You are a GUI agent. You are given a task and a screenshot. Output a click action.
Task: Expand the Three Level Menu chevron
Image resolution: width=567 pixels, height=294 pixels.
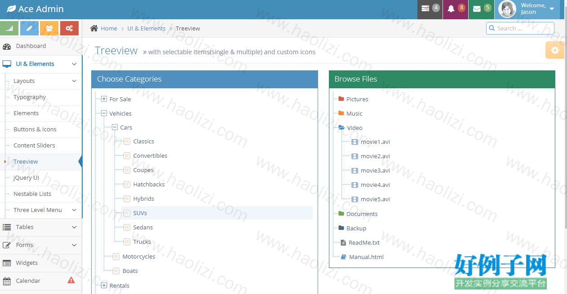point(74,210)
